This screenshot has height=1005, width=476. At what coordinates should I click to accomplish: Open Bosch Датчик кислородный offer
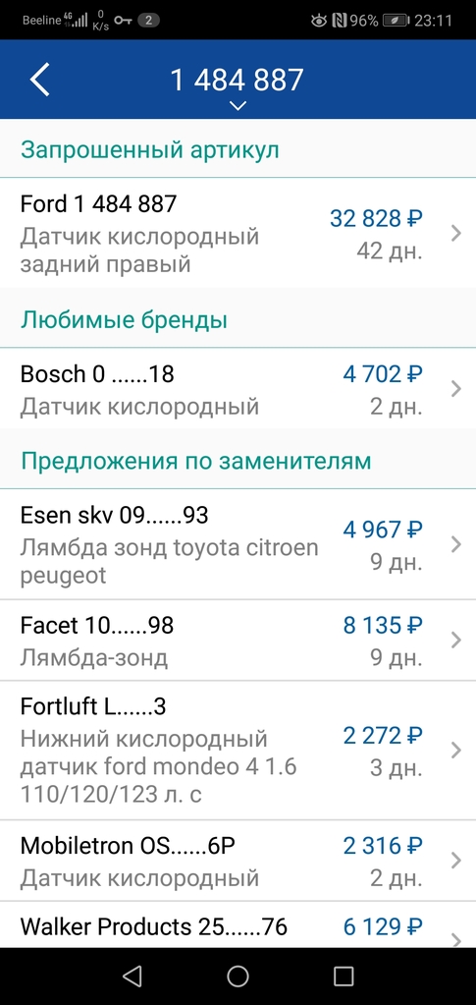pyautogui.click(x=238, y=389)
